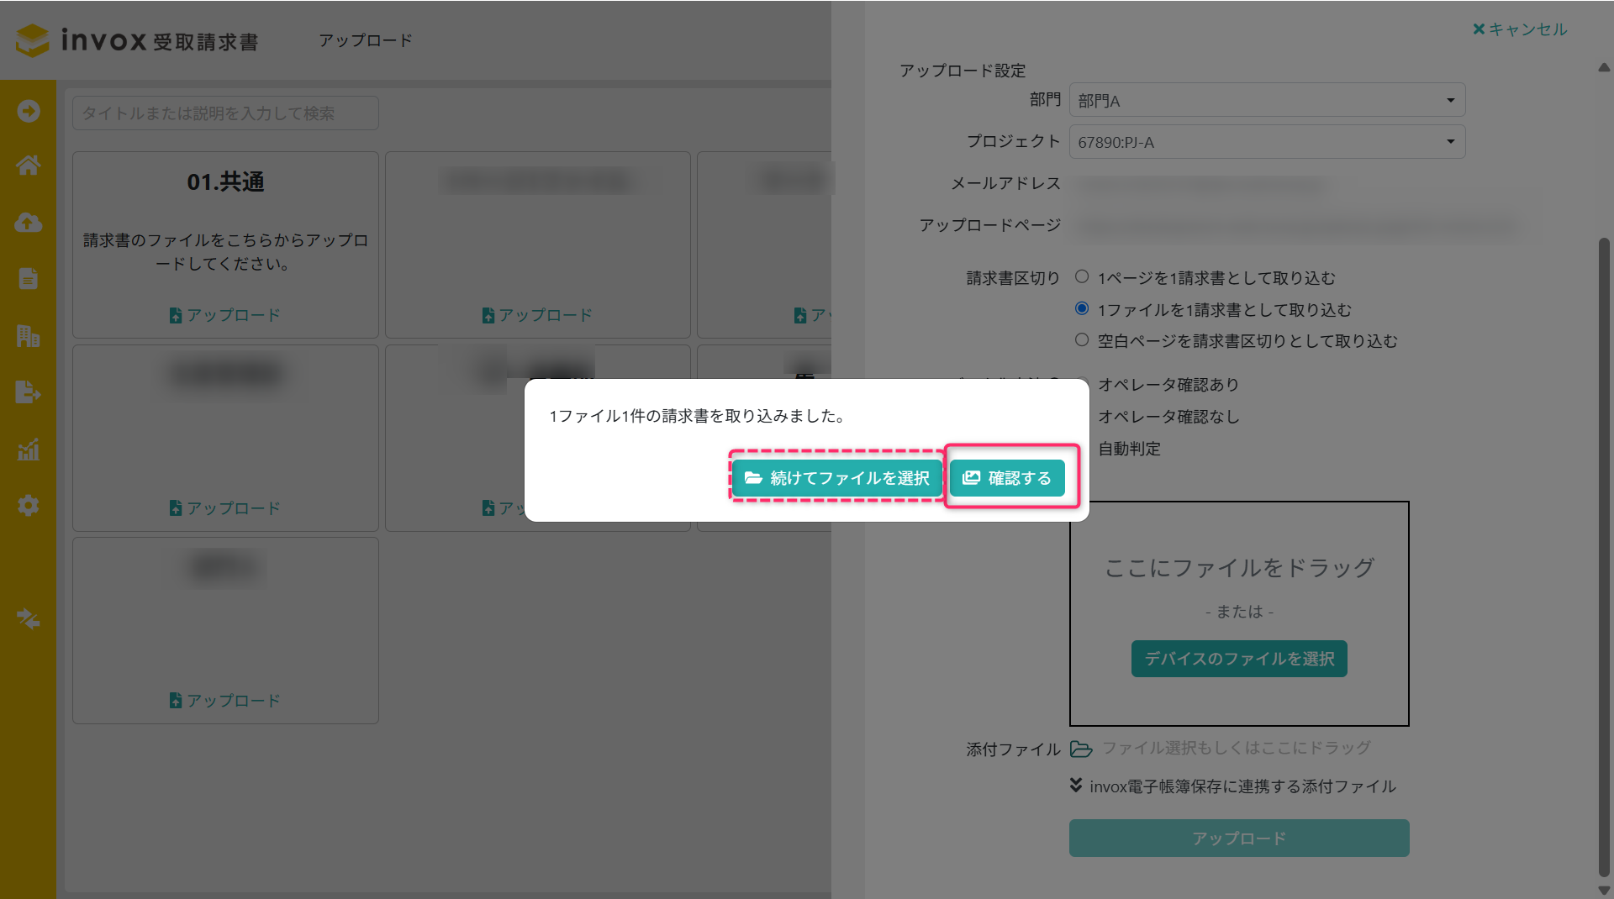Viewport: 1614px width, 899px height.
Task: Click the home icon in sidebar
Action: pos(28,166)
